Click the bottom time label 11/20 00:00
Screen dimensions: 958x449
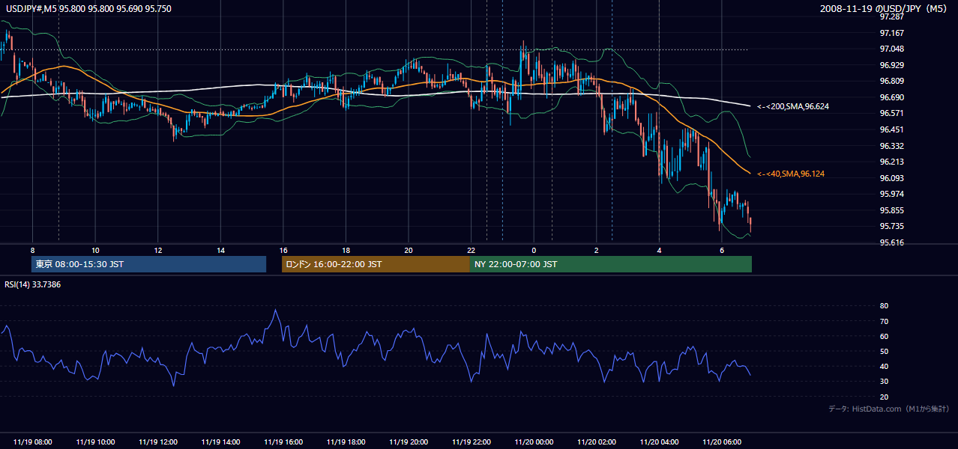[x=534, y=442]
